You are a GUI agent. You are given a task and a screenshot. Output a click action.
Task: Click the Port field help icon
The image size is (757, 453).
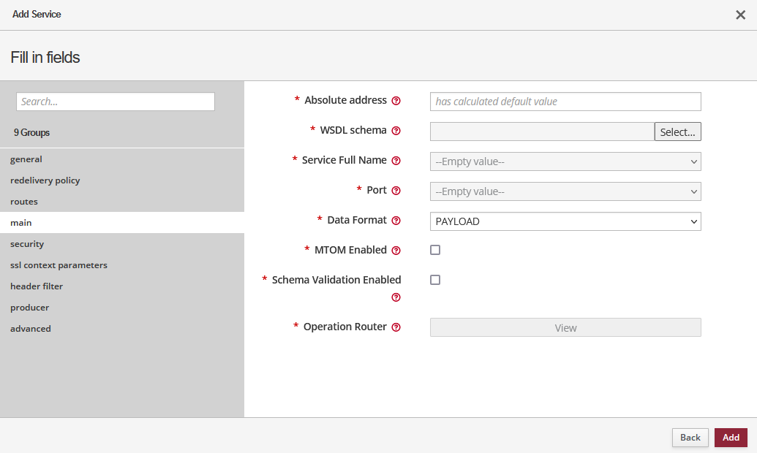[x=396, y=191]
